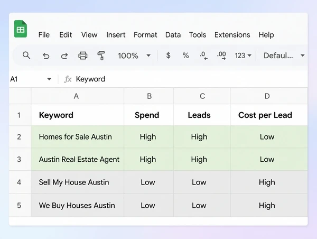Select Cost per Lead for Austin Real Estate Agent
317x239 pixels.
[x=269, y=159]
